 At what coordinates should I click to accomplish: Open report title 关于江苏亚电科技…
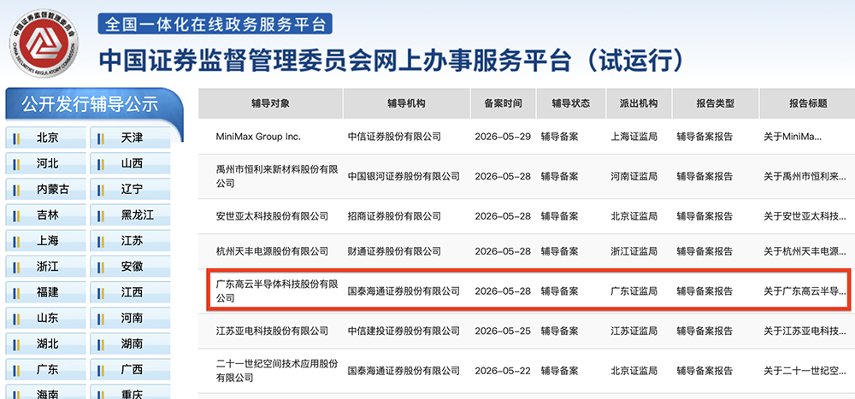coord(805,331)
